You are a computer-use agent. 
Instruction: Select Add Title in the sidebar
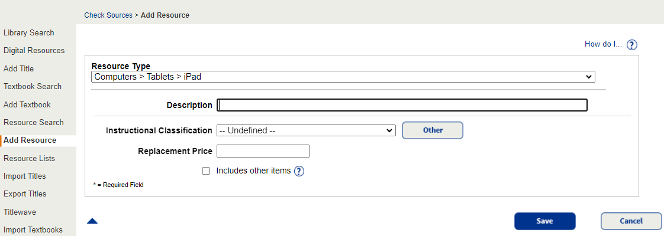pos(18,68)
